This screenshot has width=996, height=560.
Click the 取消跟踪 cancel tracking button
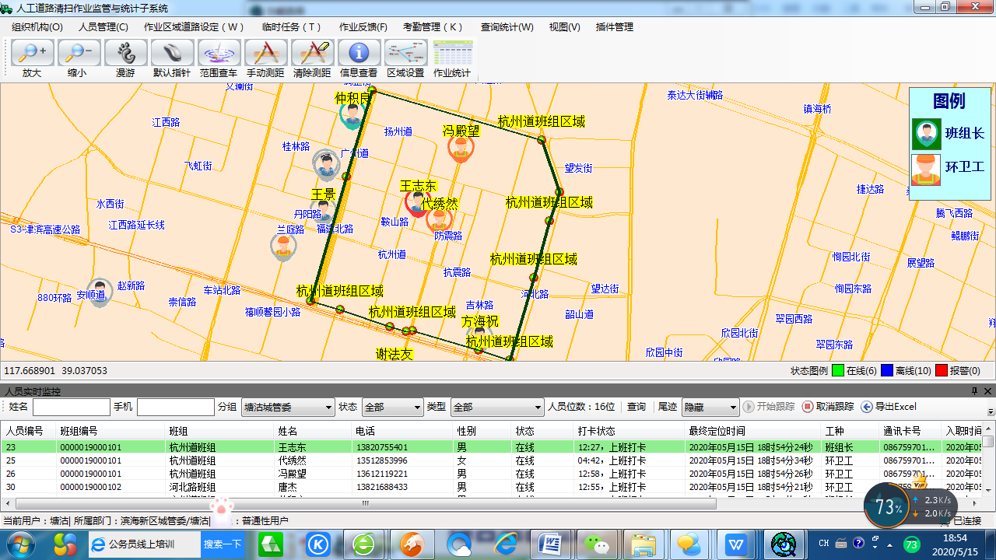pyautogui.click(x=828, y=407)
